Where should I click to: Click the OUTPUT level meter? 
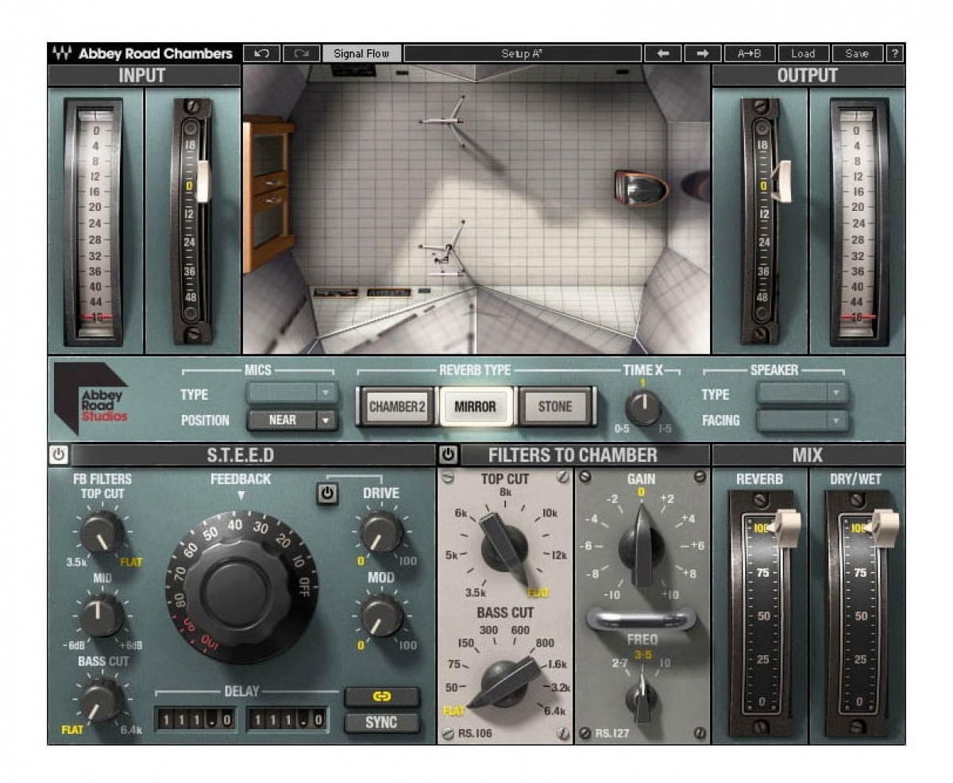858,222
